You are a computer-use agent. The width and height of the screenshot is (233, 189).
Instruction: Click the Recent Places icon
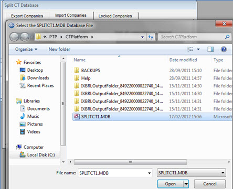click(23, 85)
